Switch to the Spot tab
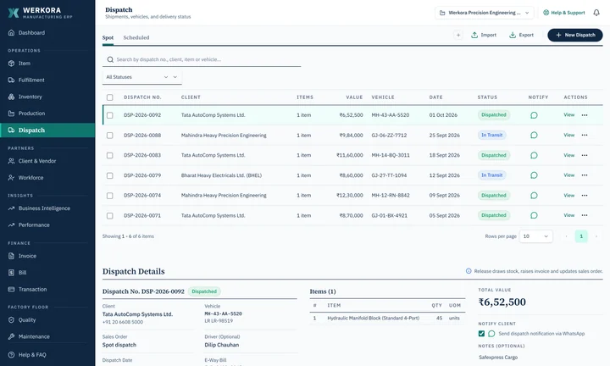This screenshot has height=366, width=610. [108, 38]
